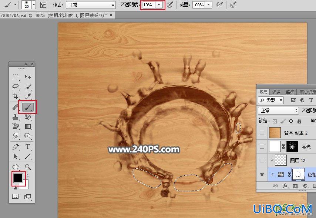The width and height of the screenshot is (316, 218).
Task: Add layer mask button
Action: [295, 186]
